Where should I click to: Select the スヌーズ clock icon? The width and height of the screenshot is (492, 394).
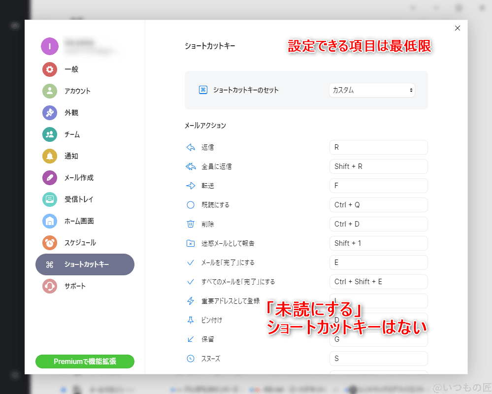[191, 359]
